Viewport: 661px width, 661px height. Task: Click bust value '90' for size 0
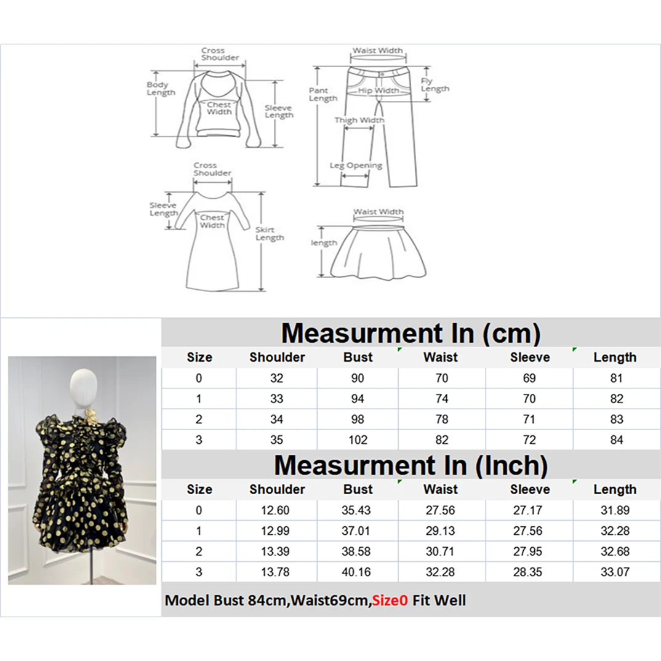tap(358, 378)
